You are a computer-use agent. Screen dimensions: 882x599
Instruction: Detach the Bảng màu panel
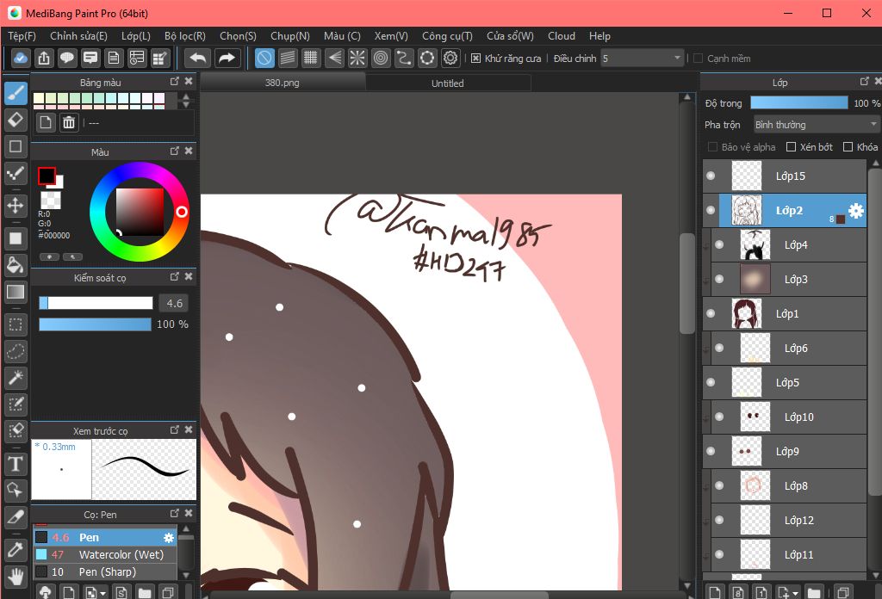pyautogui.click(x=174, y=82)
